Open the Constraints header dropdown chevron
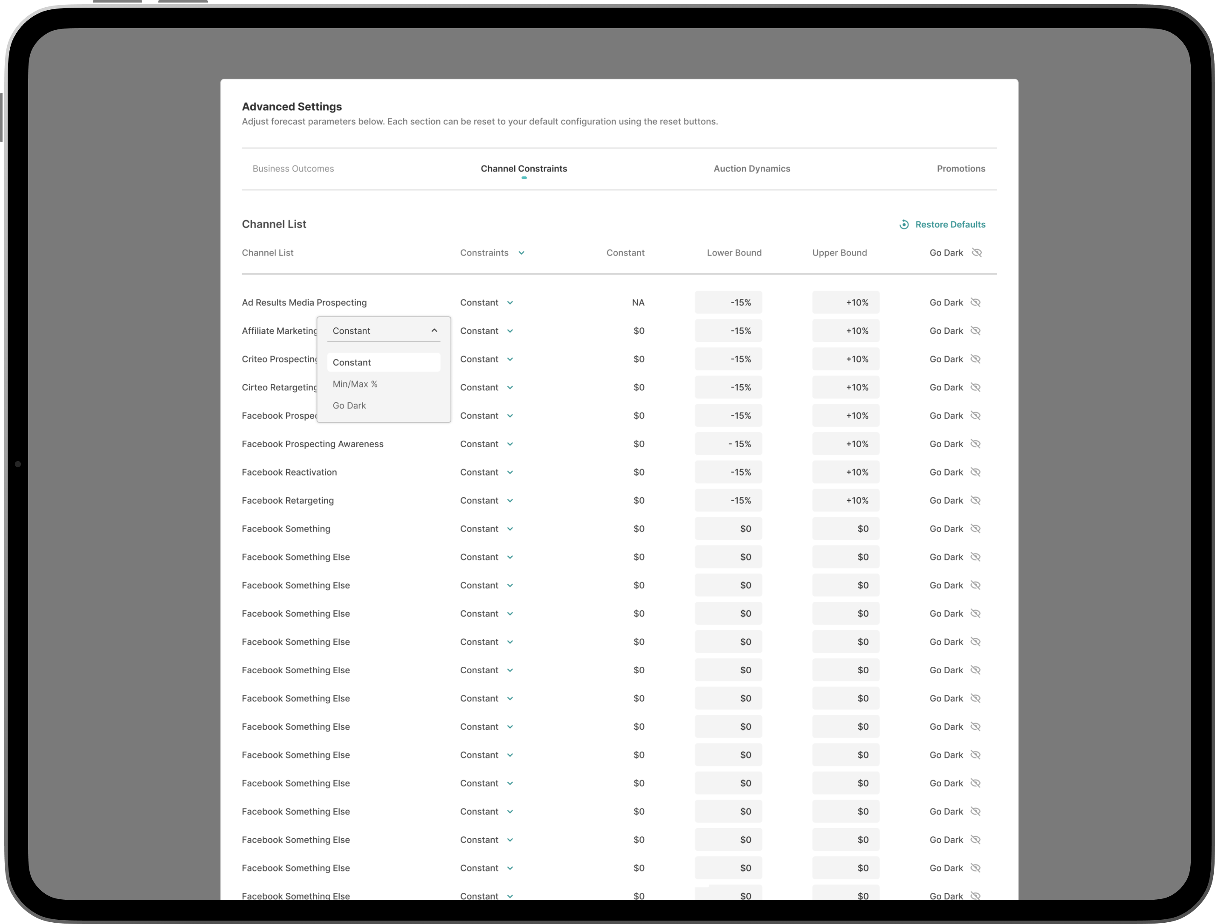Viewport: 1215px width, 924px height. tap(521, 253)
